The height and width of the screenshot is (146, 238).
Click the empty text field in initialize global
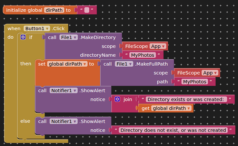87,10
